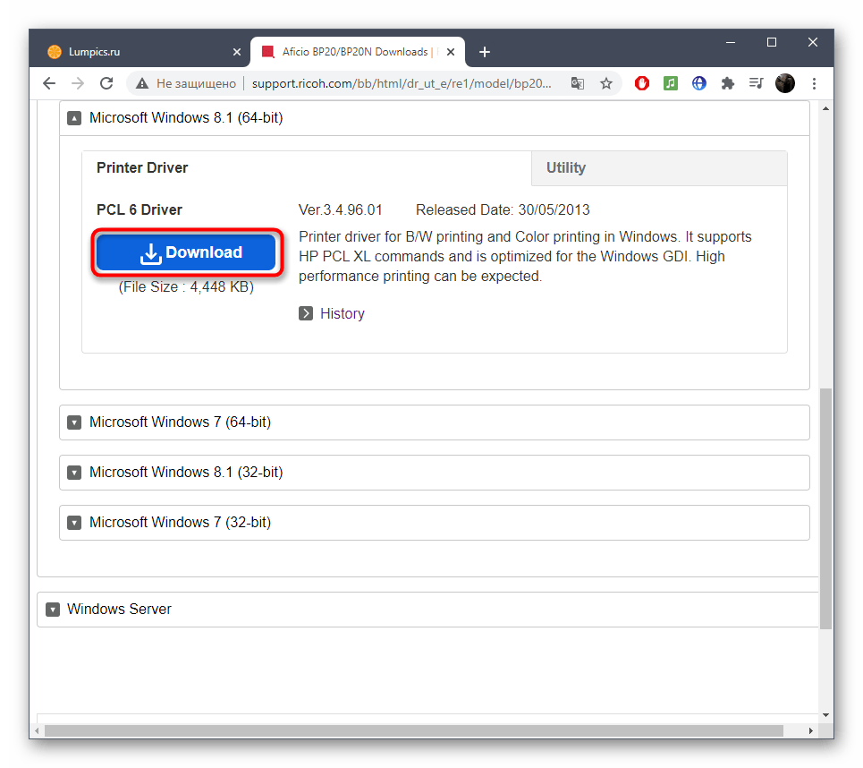
Task: Click the browser forward arrow
Action: pos(78,83)
